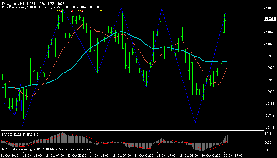Screen dimensions: 277x158
Task: Click current price tag 11076 on axis
Action: [270, 19]
